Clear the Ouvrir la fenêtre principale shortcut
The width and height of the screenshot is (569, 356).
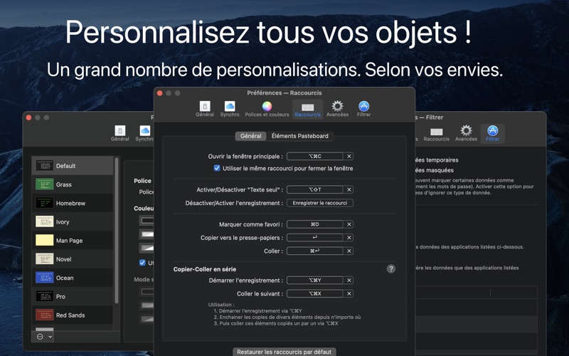(349, 156)
